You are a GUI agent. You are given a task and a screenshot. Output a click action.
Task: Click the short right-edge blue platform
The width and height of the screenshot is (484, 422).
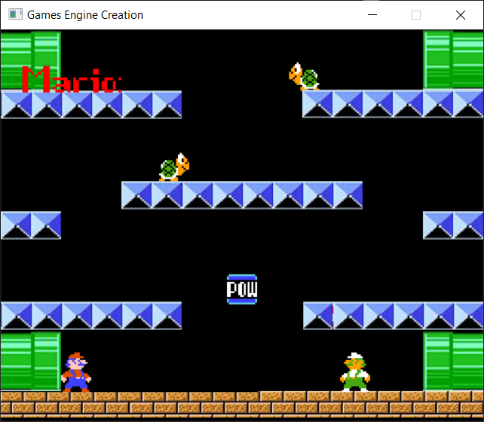click(453, 225)
